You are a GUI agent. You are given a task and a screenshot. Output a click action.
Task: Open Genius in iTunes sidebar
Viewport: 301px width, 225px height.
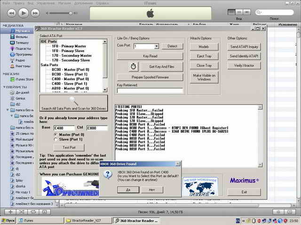click(18, 98)
